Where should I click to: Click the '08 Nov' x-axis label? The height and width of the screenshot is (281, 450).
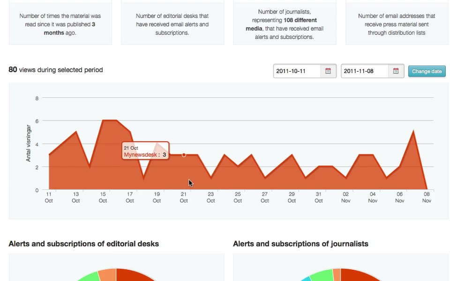coord(427,197)
